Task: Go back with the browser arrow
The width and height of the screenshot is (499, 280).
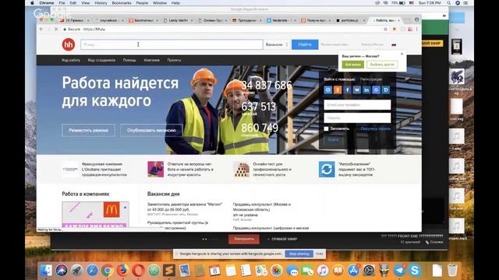Action: click(x=41, y=29)
